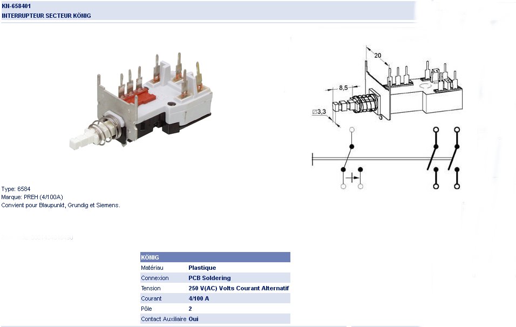Screen dimensions: 516x327
Task: Select the KN-658401 product code heading
Action: (20, 6)
